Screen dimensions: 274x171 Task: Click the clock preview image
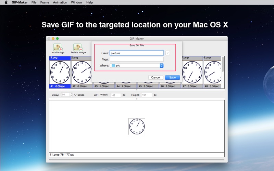[137, 126]
